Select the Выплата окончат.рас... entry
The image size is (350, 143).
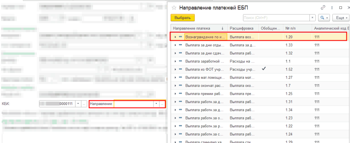pos(205,85)
